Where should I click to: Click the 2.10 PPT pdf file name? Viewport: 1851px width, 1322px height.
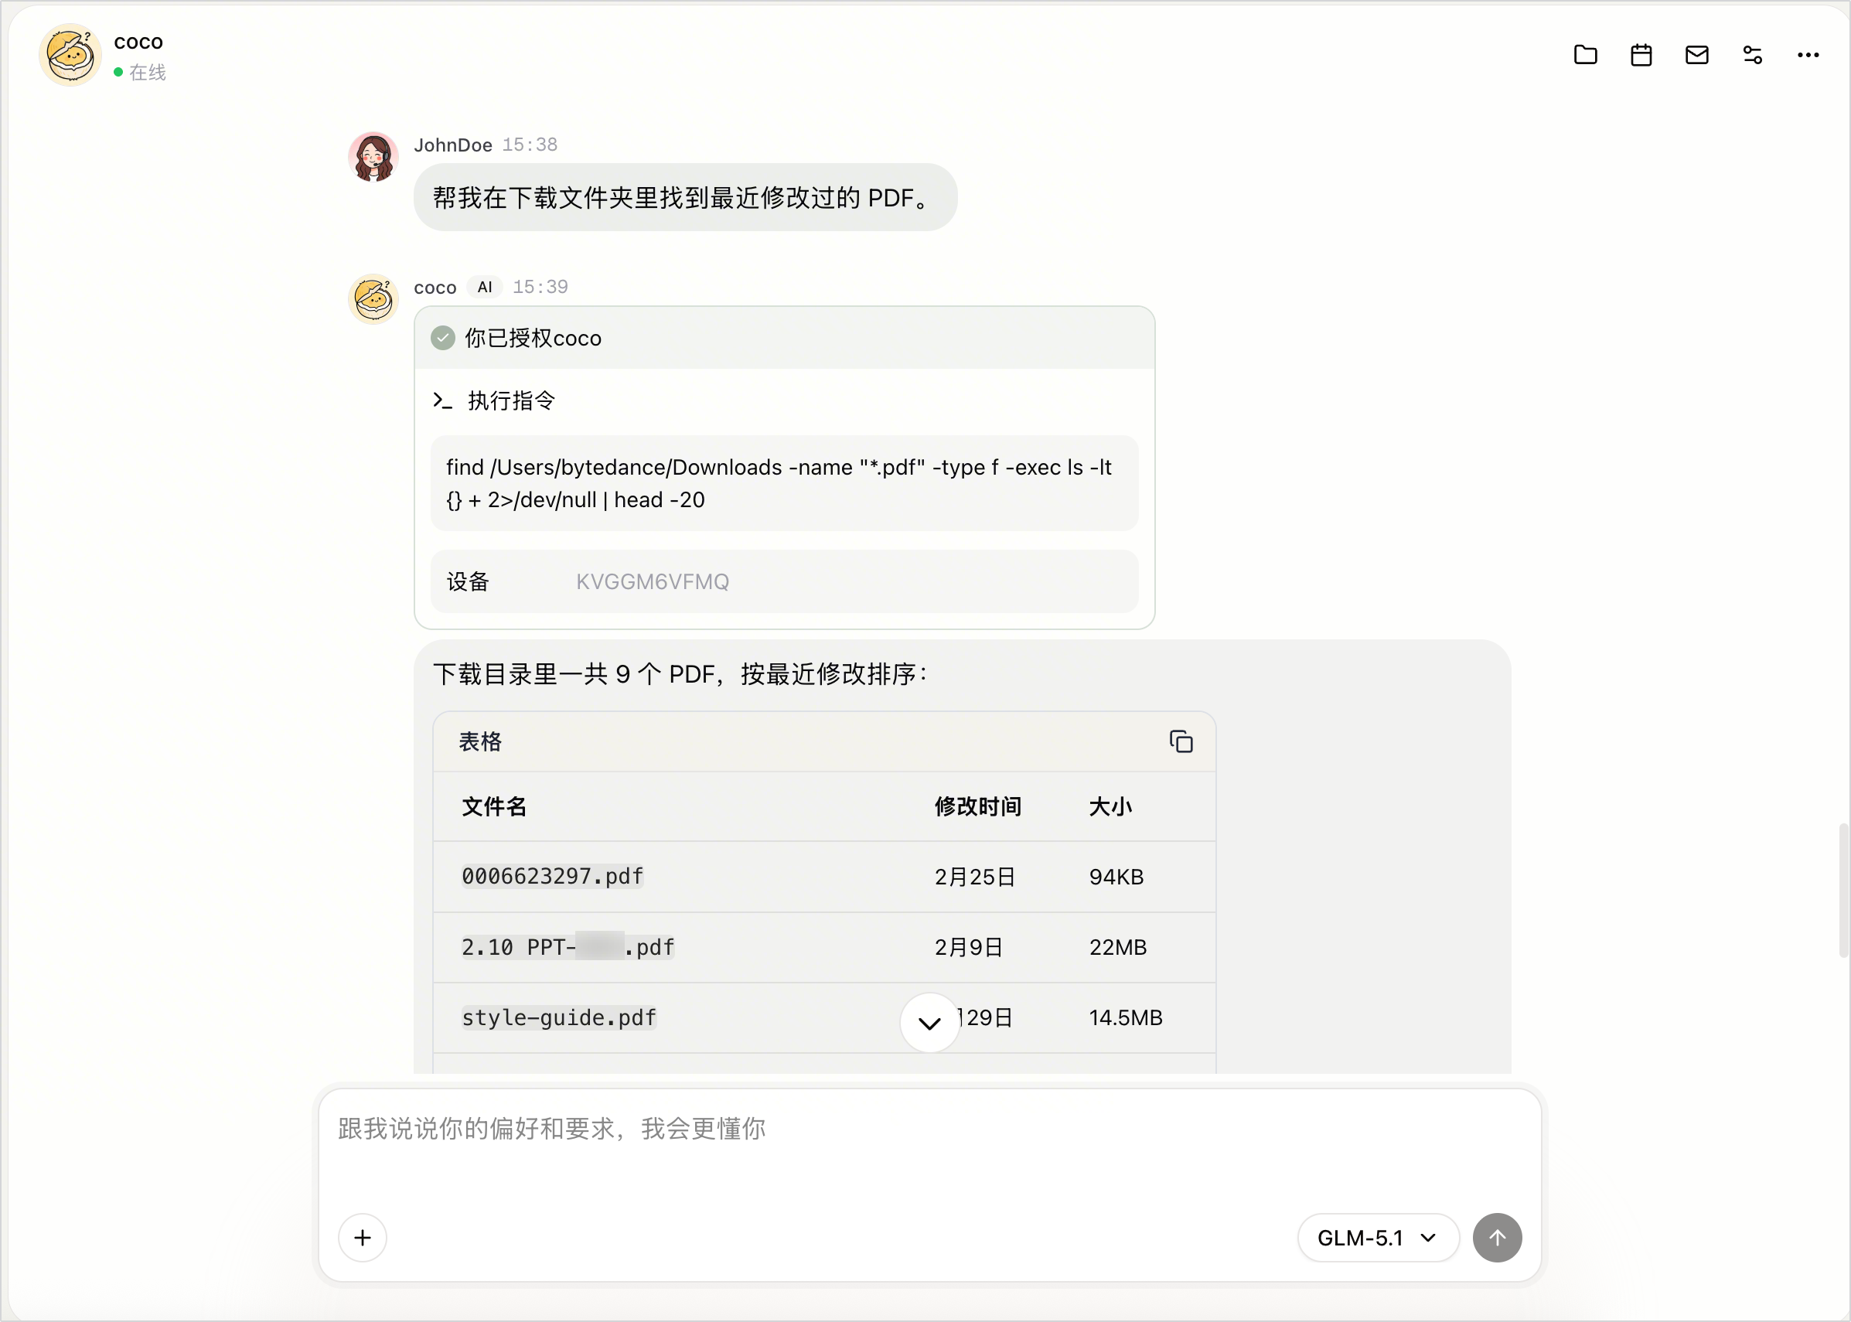coord(568,947)
